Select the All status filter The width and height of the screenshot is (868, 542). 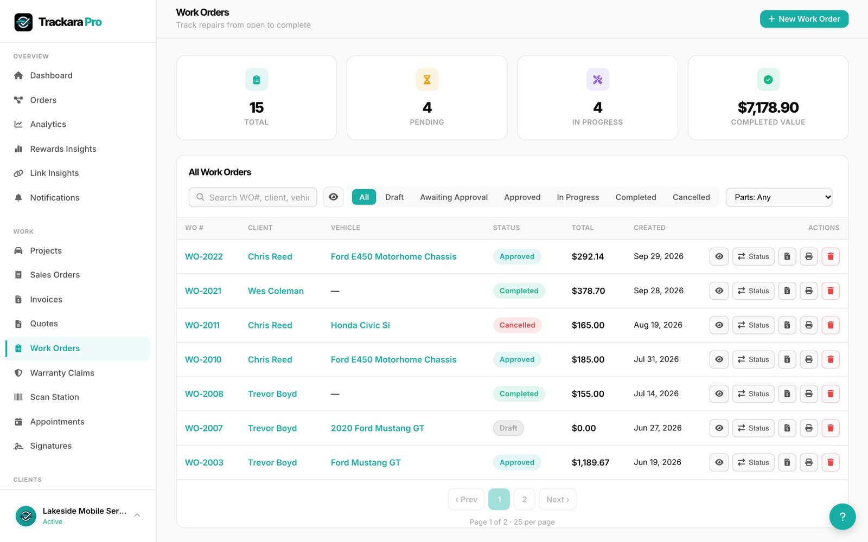(x=364, y=197)
